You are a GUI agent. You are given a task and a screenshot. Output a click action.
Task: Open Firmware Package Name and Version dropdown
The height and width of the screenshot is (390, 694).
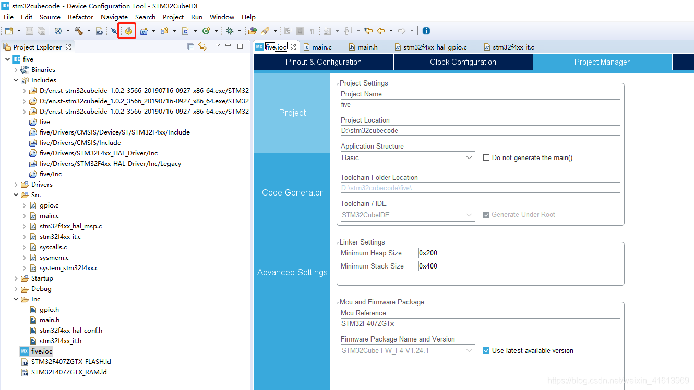tap(408, 350)
